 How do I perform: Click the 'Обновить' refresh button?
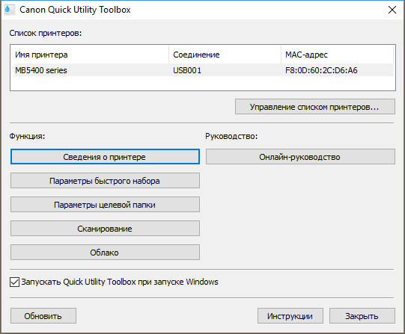(x=43, y=316)
